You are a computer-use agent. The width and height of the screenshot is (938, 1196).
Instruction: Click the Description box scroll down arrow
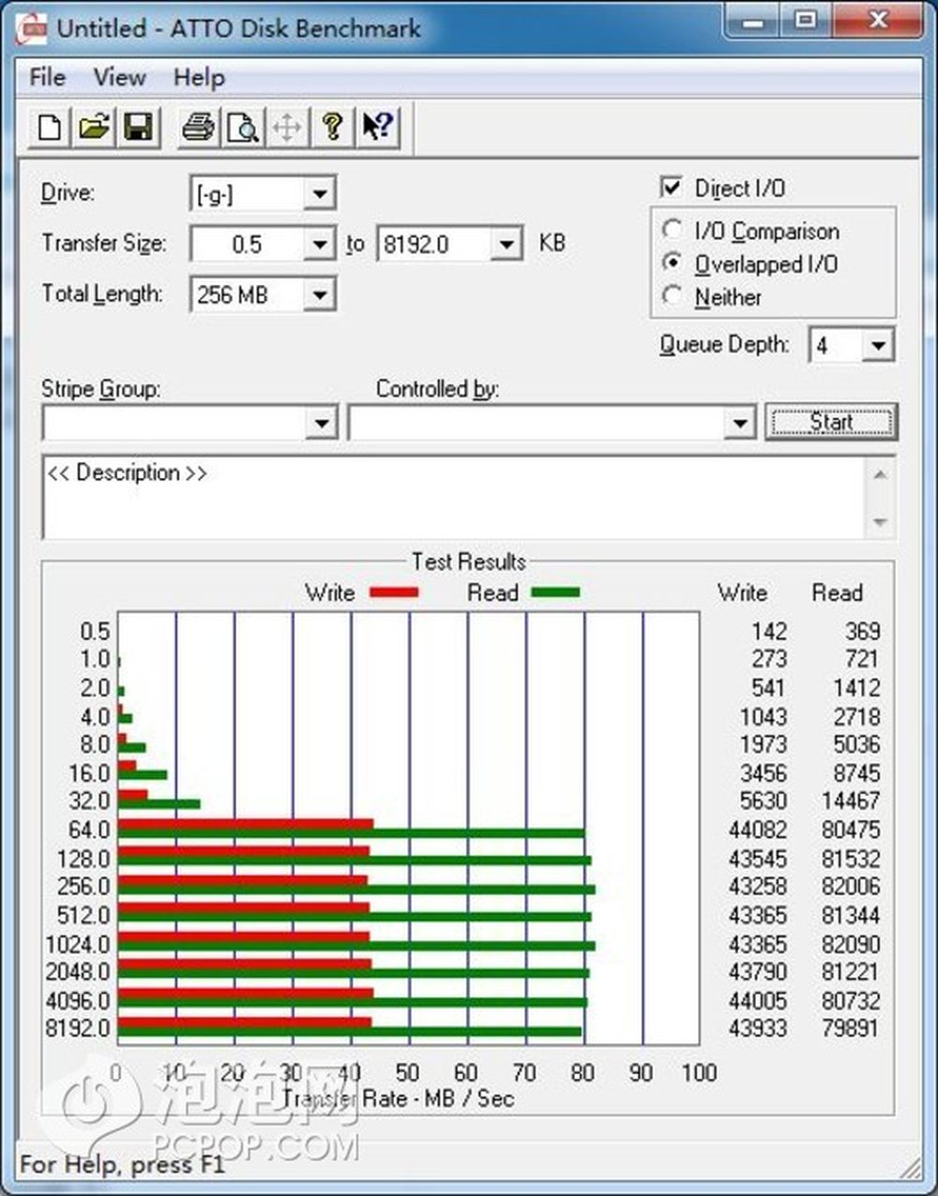pyautogui.click(x=880, y=522)
